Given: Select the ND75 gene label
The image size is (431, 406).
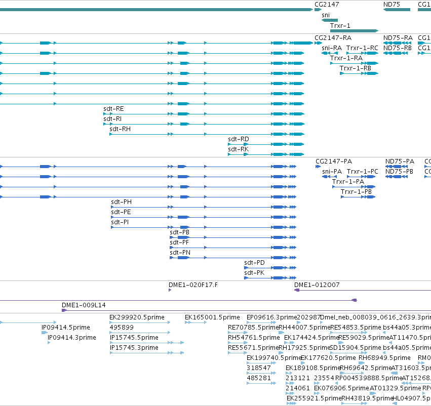Looking at the screenshot, I should (x=391, y=5).
